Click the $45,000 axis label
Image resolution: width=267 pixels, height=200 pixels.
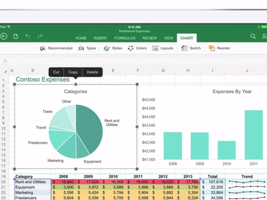tap(148, 100)
